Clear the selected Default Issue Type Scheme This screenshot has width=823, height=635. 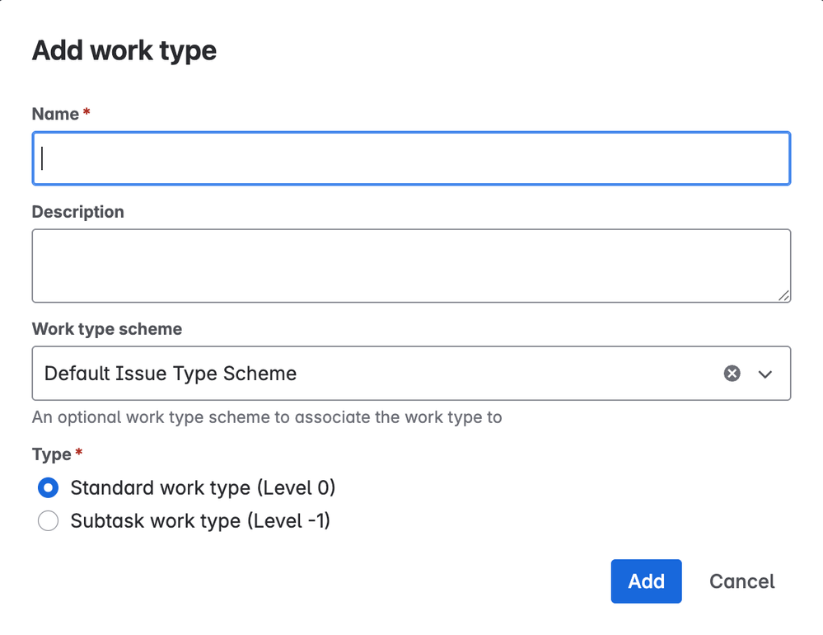pos(732,374)
